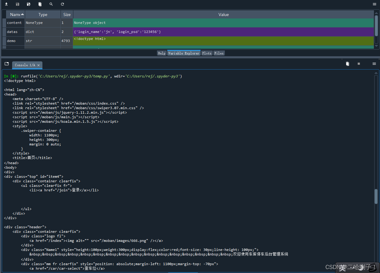
Task: Open the Plots tab
Action: 207,53
